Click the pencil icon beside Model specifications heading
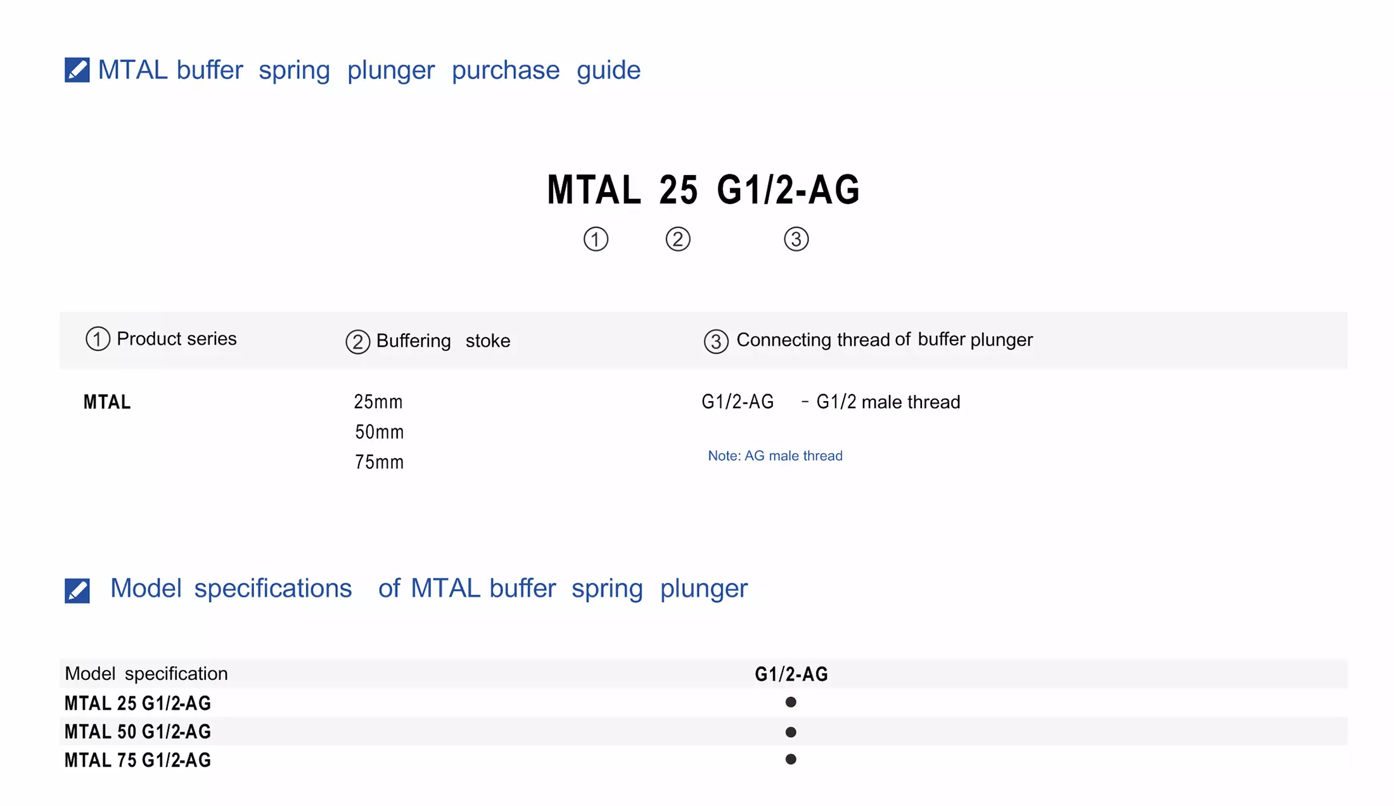 [x=77, y=591]
